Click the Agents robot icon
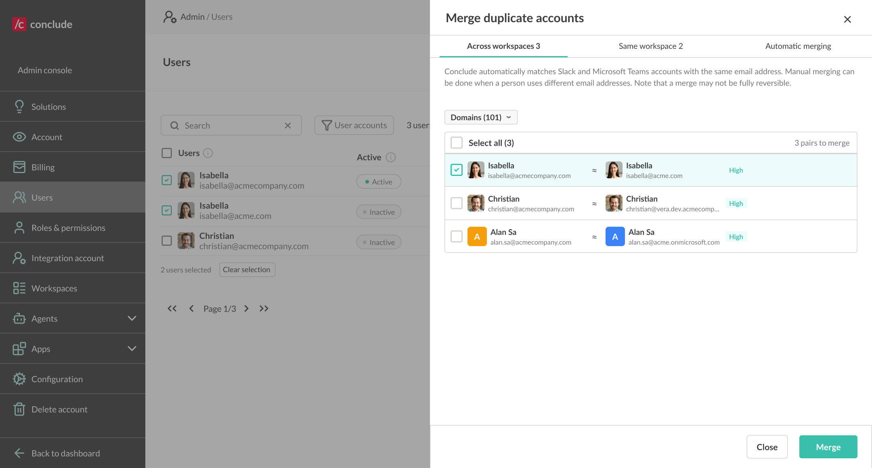Viewport: 872px width, 468px height. 19,318
